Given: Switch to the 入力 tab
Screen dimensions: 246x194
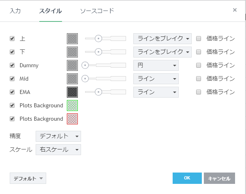Looking at the screenshot, I should tap(15, 11).
